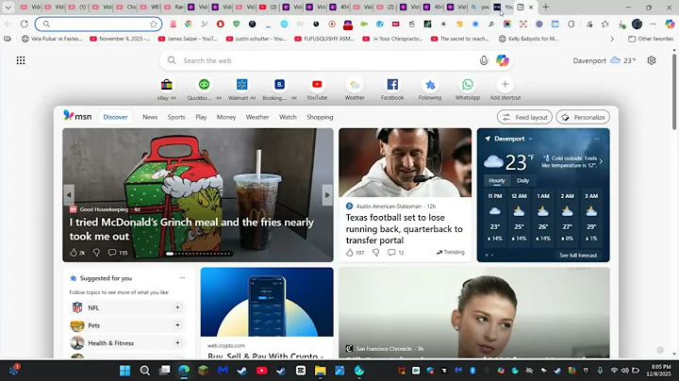Viewport: 679px width, 381px height.
Task: Expand Davenport location dropdown in weather card
Action: click(x=530, y=139)
